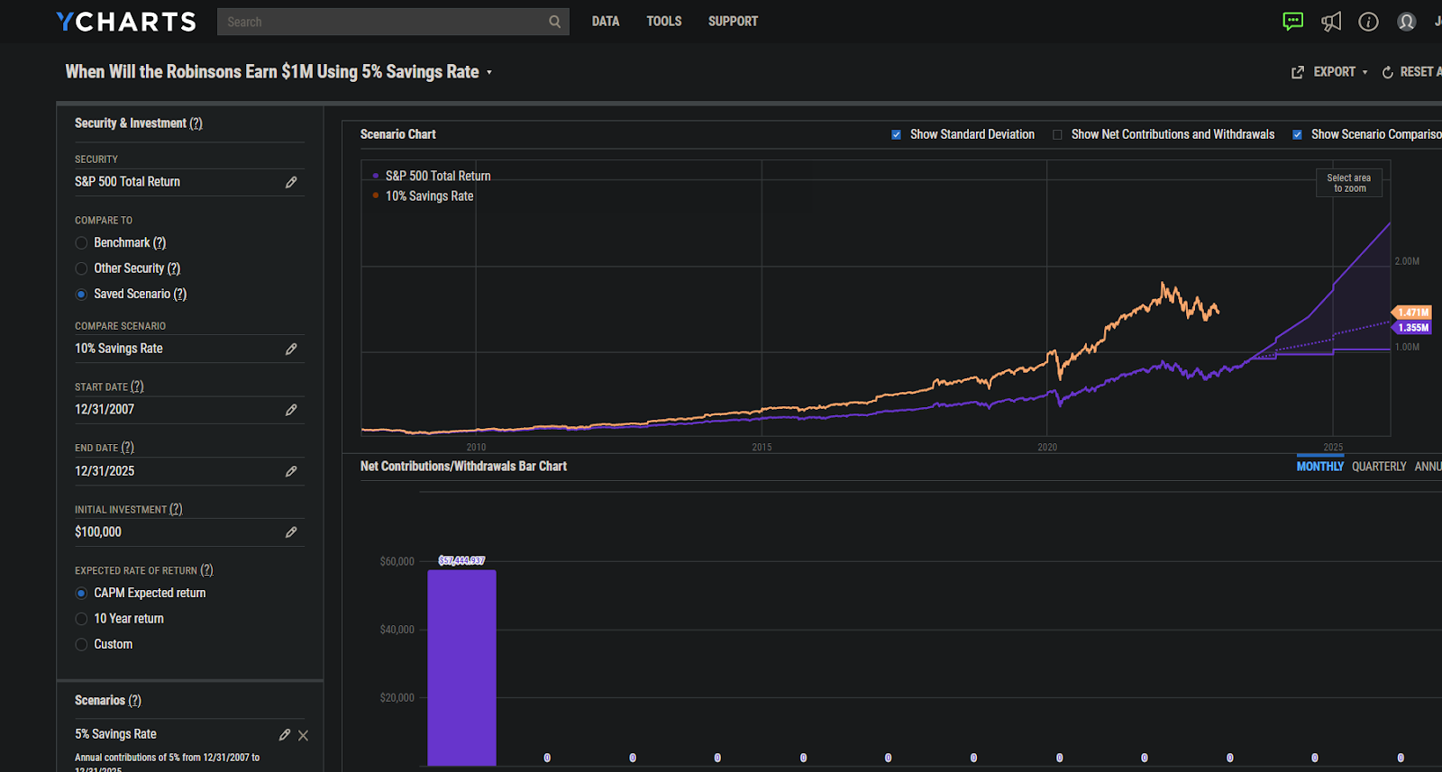This screenshot has height=772, width=1442.
Task: Edit the start date 12/31/2007
Action: pos(291,410)
